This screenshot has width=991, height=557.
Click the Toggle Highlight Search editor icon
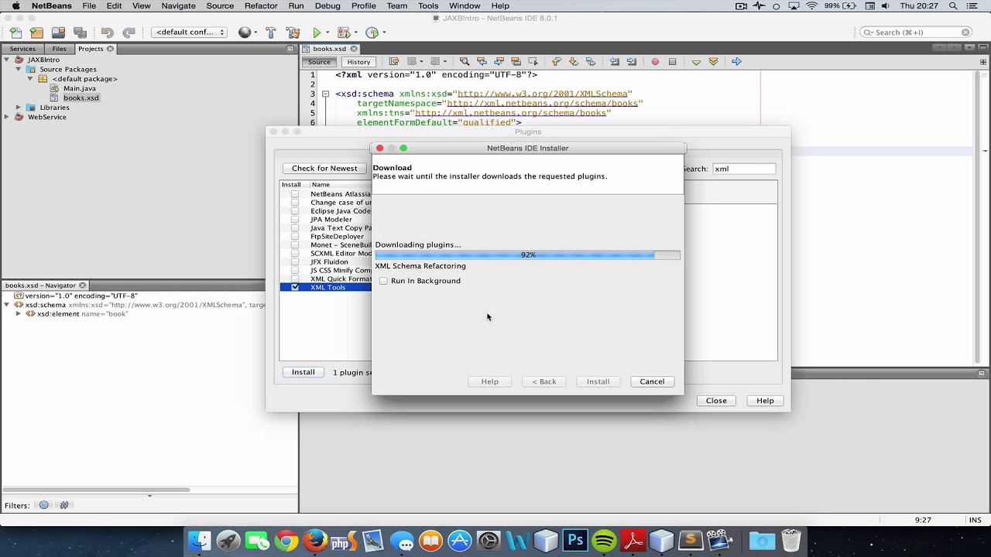pyautogui.click(x=516, y=62)
